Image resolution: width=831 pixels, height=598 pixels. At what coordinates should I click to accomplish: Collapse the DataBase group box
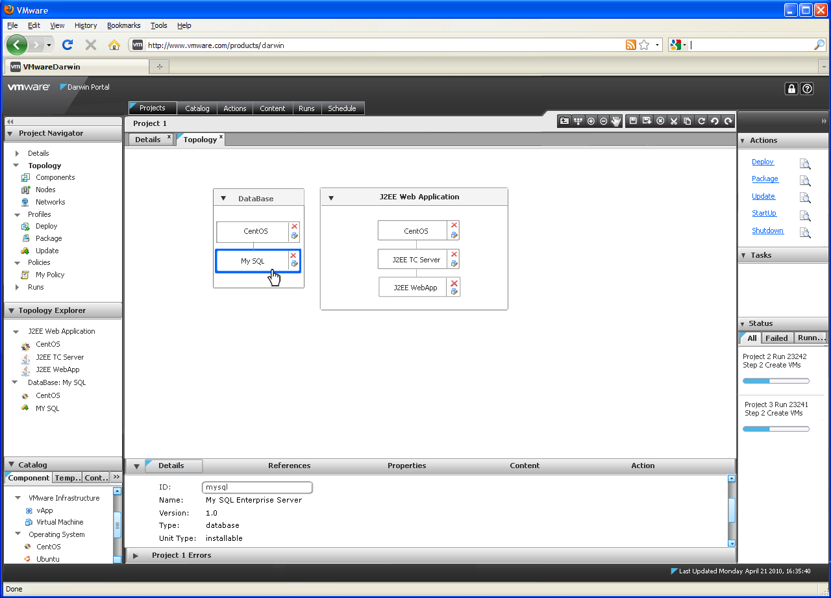click(223, 199)
